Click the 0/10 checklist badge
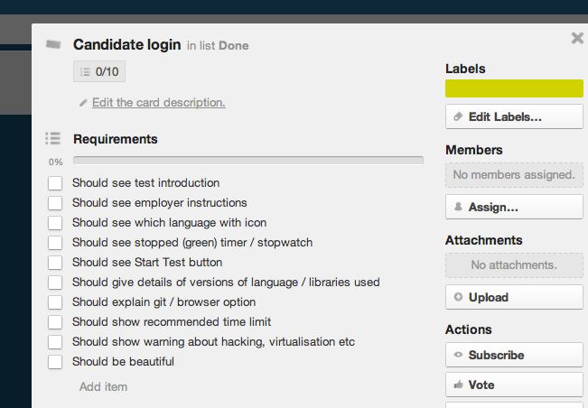Image resolution: width=588 pixels, height=408 pixels. click(x=99, y=71)
